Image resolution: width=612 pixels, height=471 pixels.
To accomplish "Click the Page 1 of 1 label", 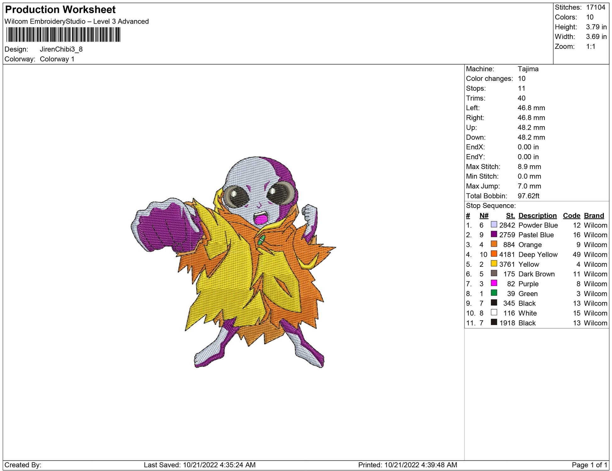I will pos(589,465).
